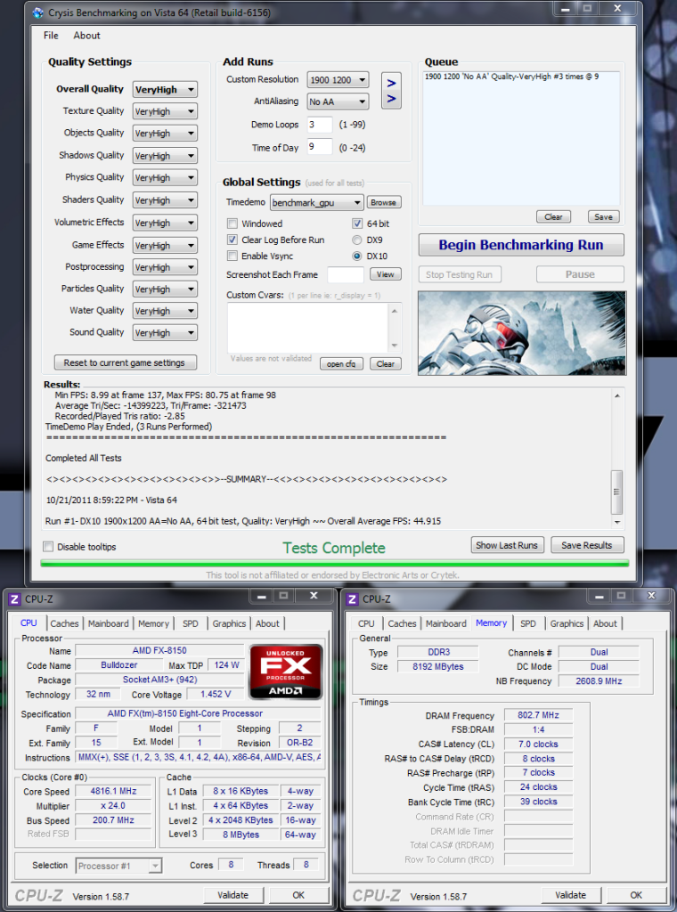Toggle the Enable Vsync checkbox
The height and width of the screenshot is (912, 677).
coord(232,256)
